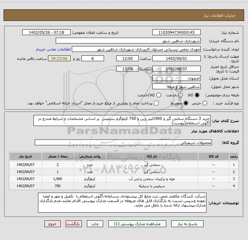Viewport: 248px width, 240px height.
Task: Click the واحد شمارش column header
Action: pos(90,156)
